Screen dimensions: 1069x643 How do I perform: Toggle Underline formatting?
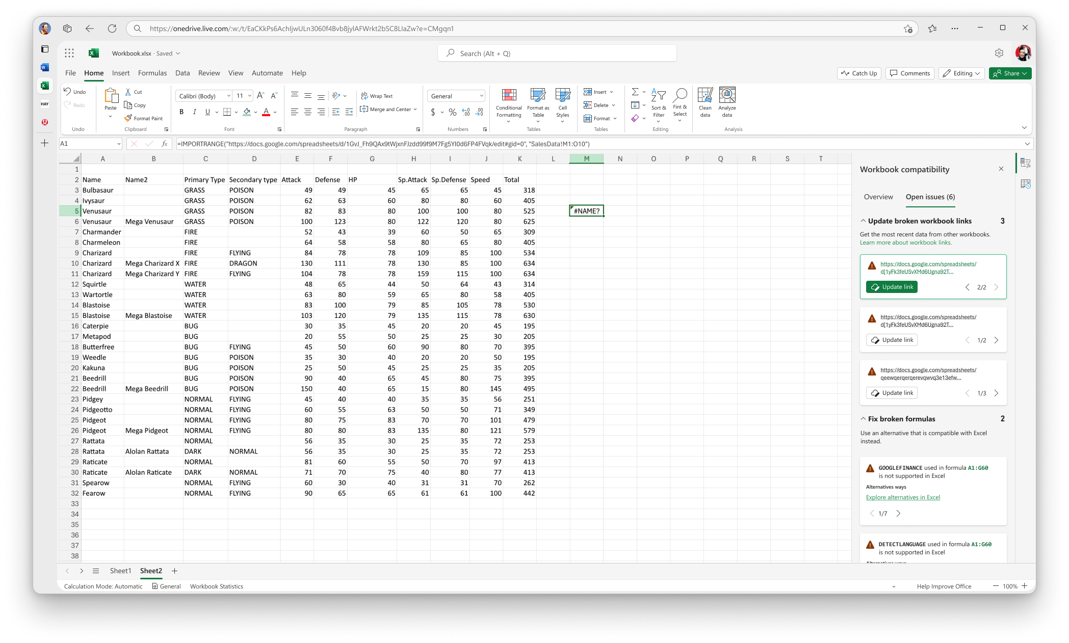[207, 112]
